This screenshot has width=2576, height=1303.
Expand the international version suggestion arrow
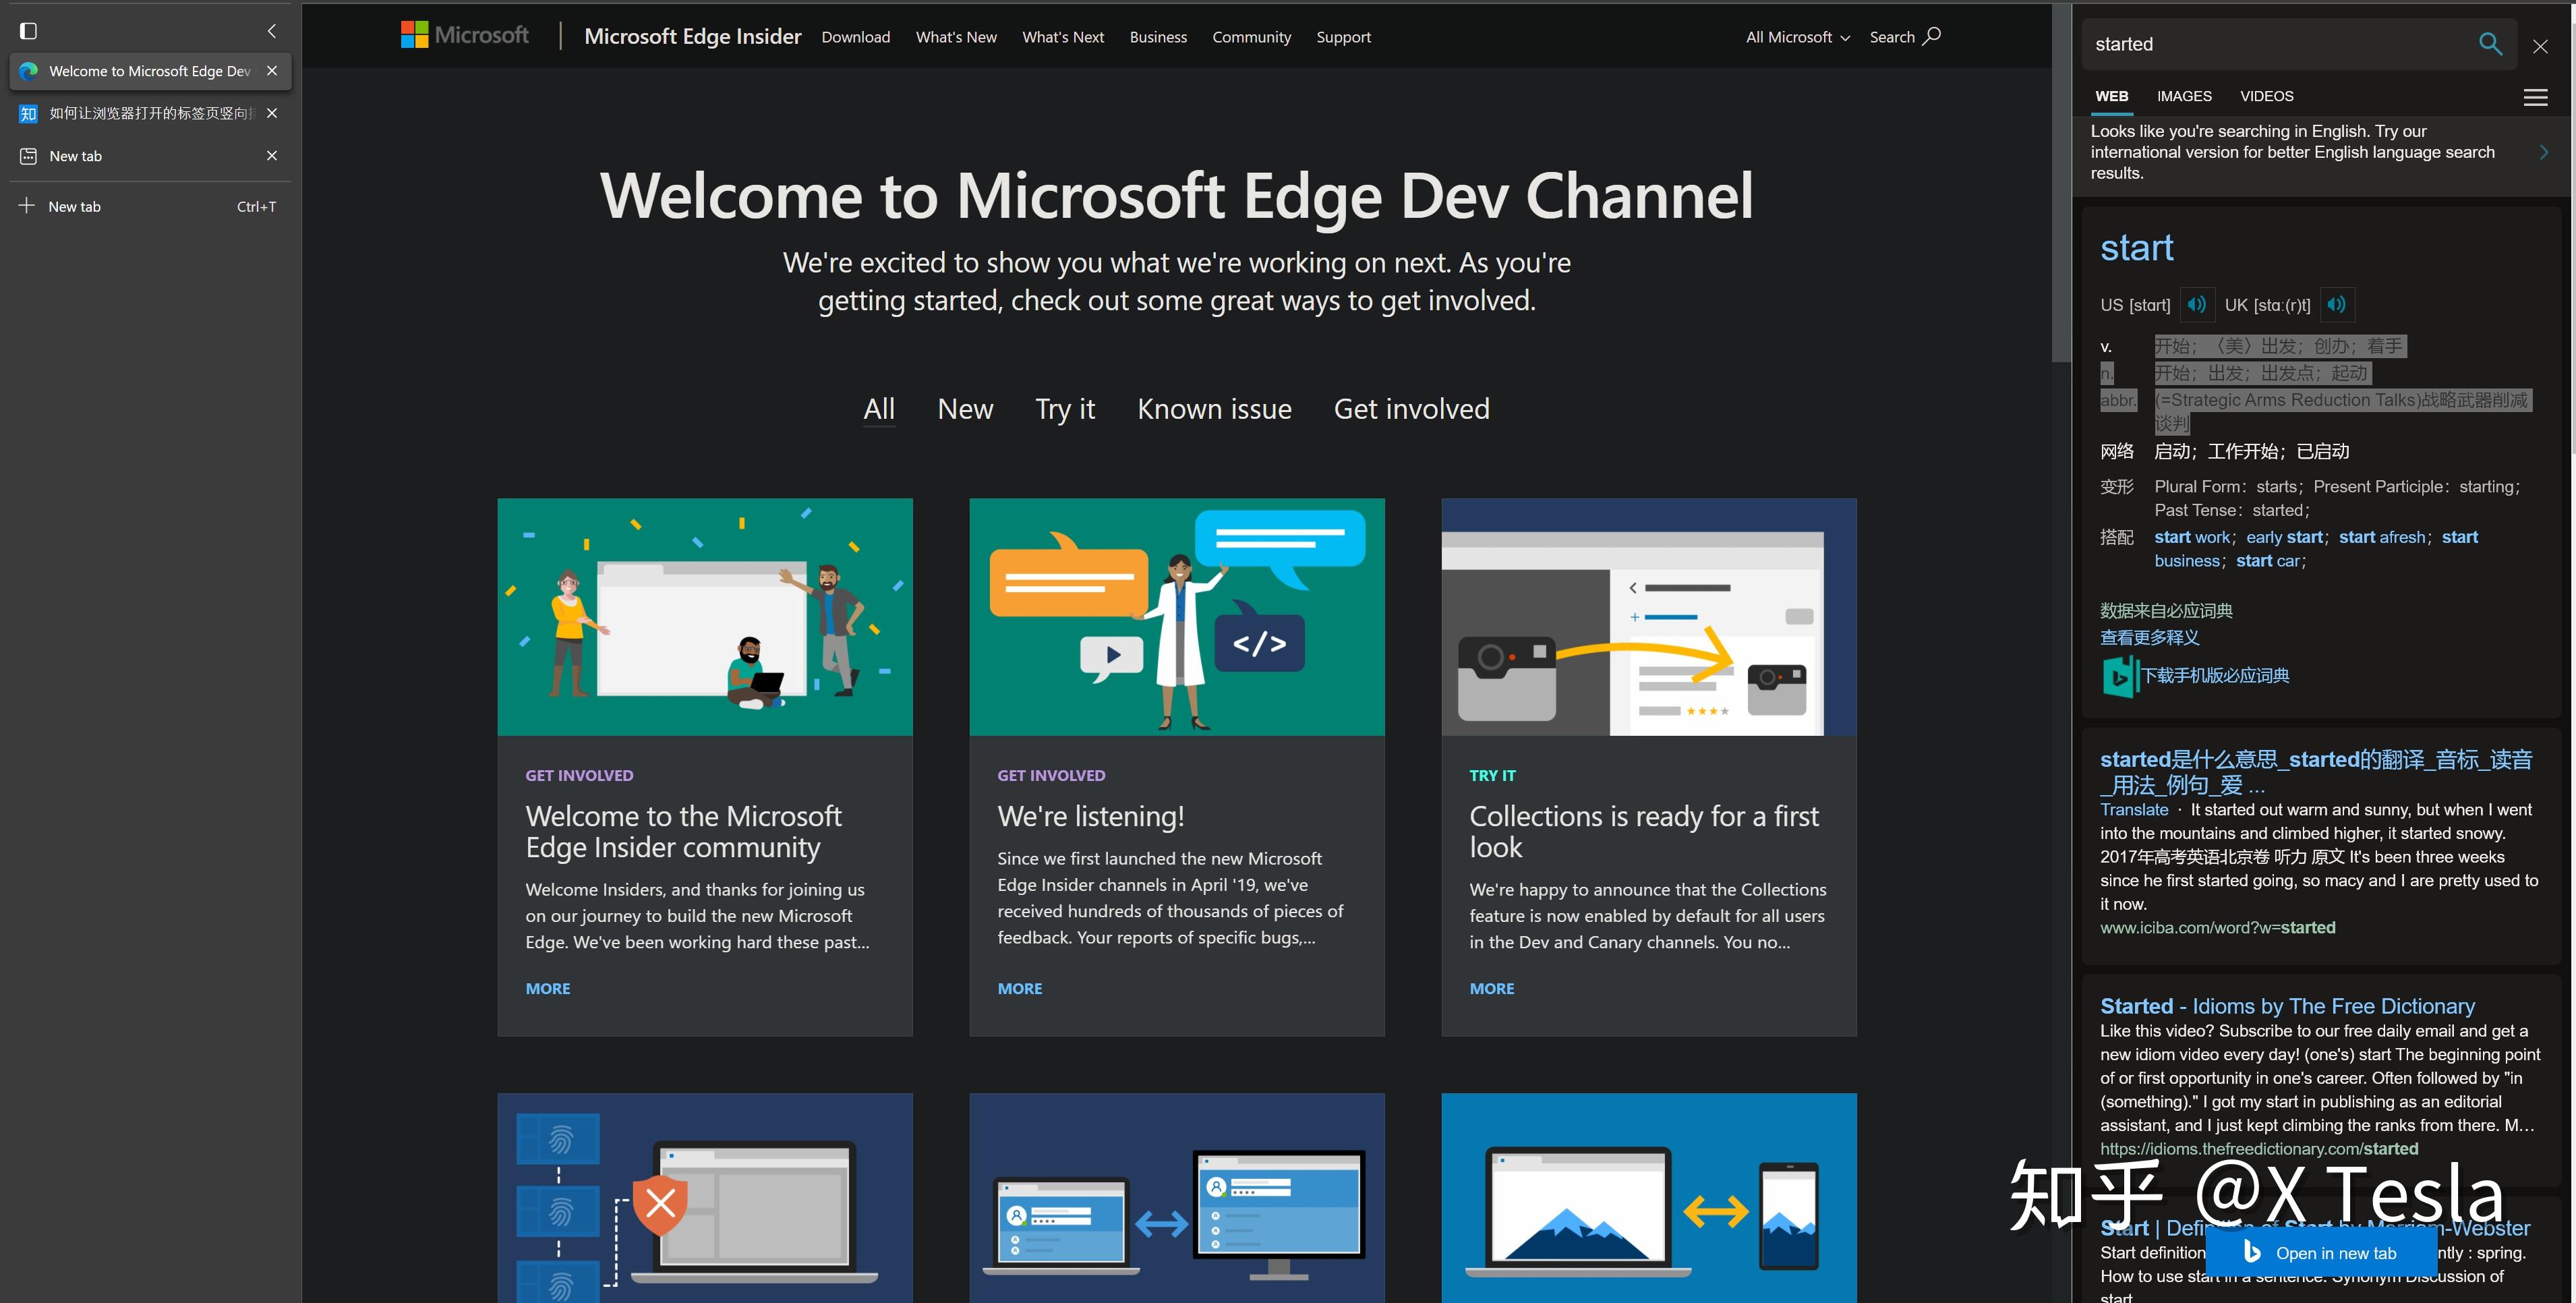point(2544,152)
